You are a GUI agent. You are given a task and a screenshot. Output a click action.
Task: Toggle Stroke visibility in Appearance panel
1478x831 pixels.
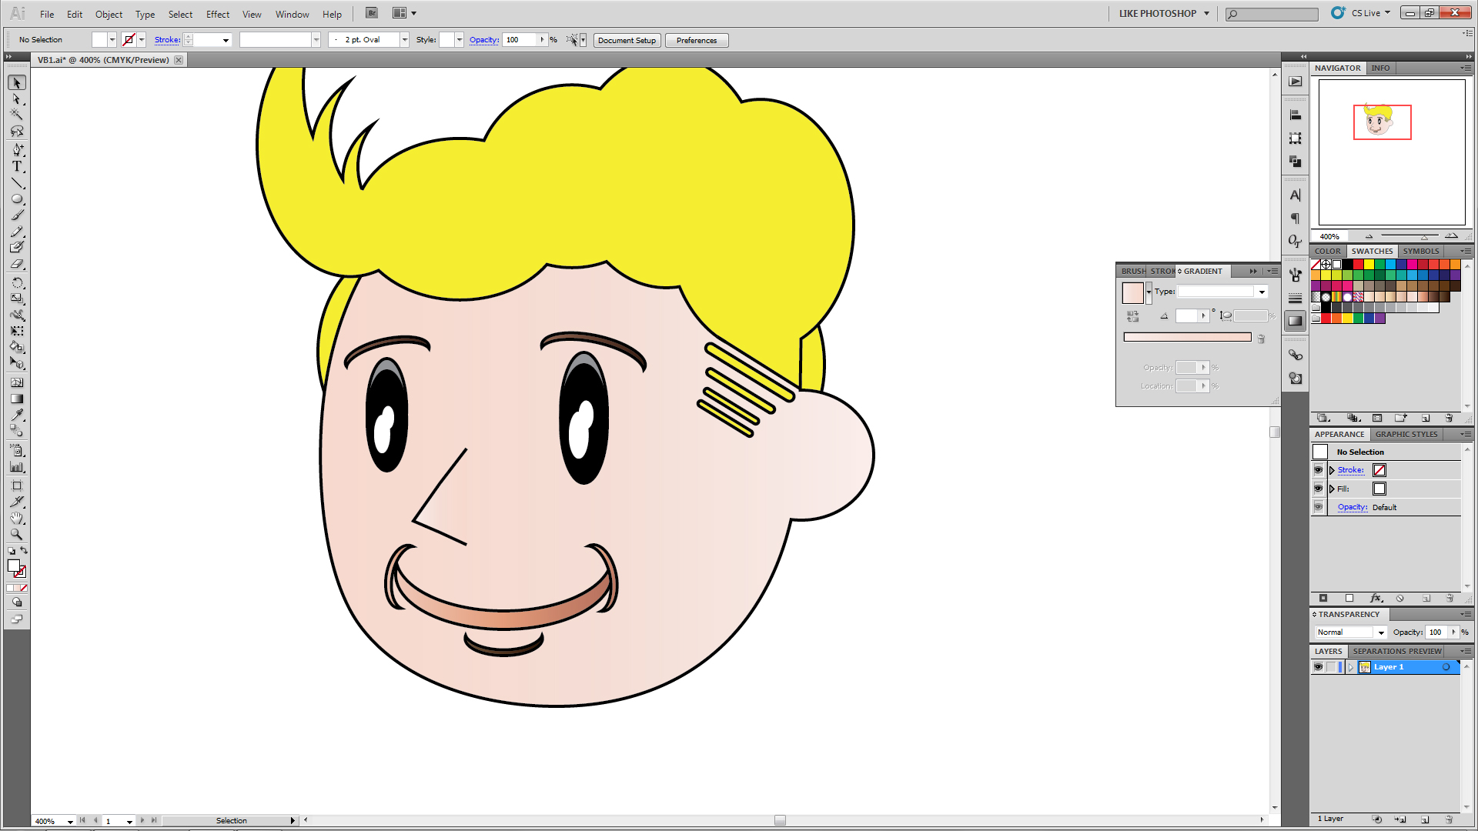pos(1318,470)
